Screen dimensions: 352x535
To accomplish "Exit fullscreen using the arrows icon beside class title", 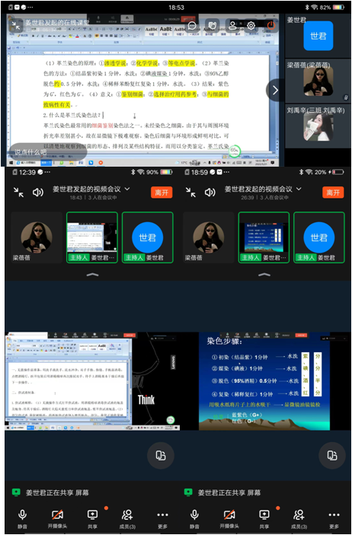I will pyautogui.click(x=16, y=26).
